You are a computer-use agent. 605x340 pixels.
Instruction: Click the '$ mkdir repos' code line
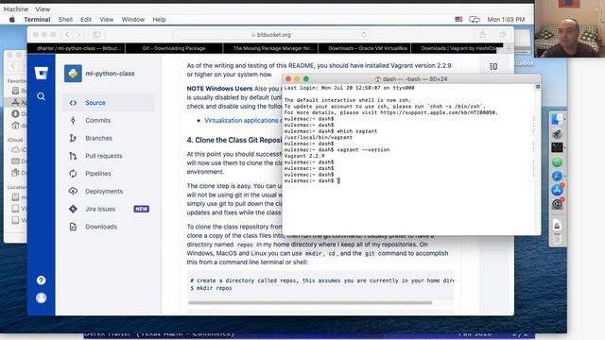[x=211, y=288]
